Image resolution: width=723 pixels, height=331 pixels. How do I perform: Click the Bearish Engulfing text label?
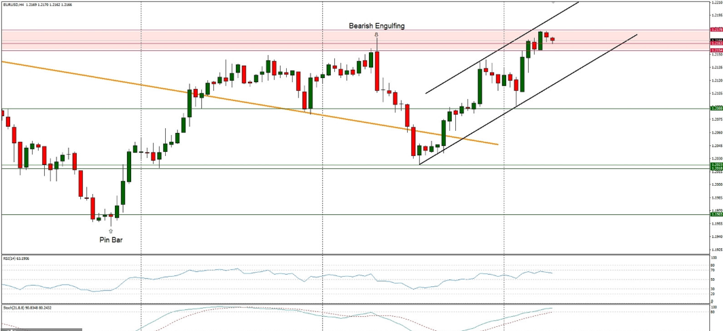tap(376, 26)
